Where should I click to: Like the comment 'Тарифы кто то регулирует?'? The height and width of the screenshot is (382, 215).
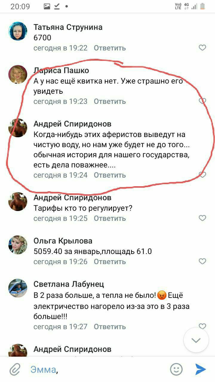click(202, 218)
